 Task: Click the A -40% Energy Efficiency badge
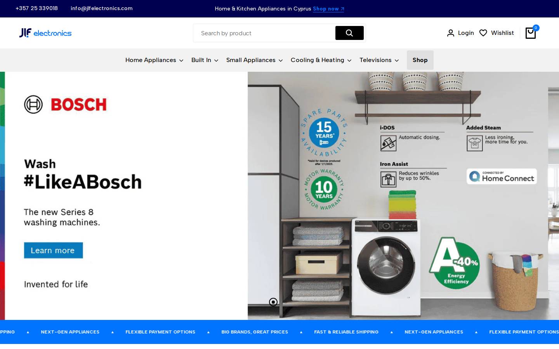click(454, 263)
